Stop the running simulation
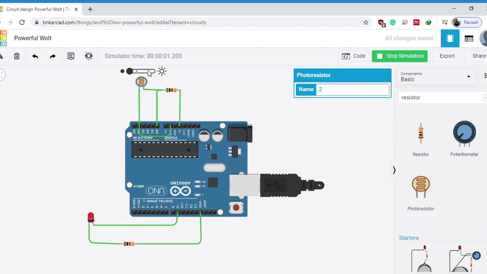 click(x=400, y=56)
